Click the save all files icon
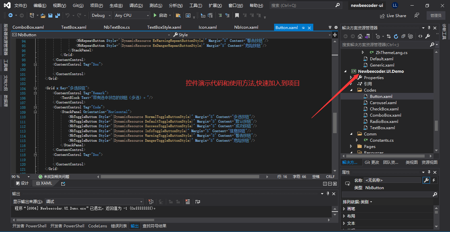The width and height of the screenshot is (450, 232). point(58,15)
